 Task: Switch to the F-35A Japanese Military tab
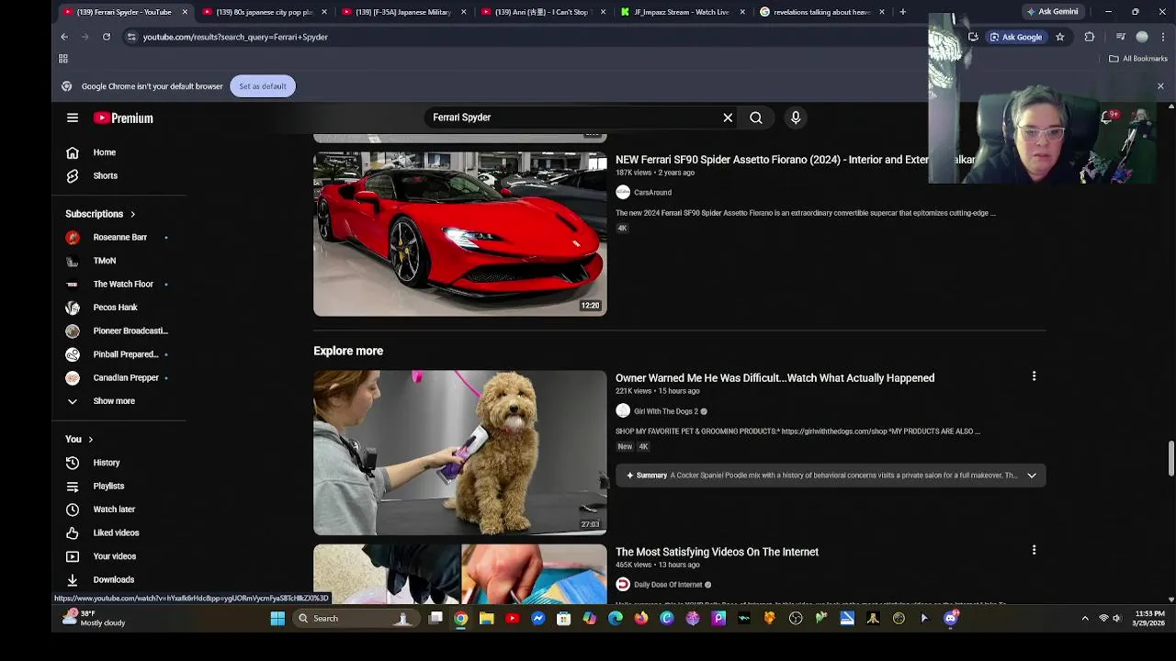coord(404,12)
